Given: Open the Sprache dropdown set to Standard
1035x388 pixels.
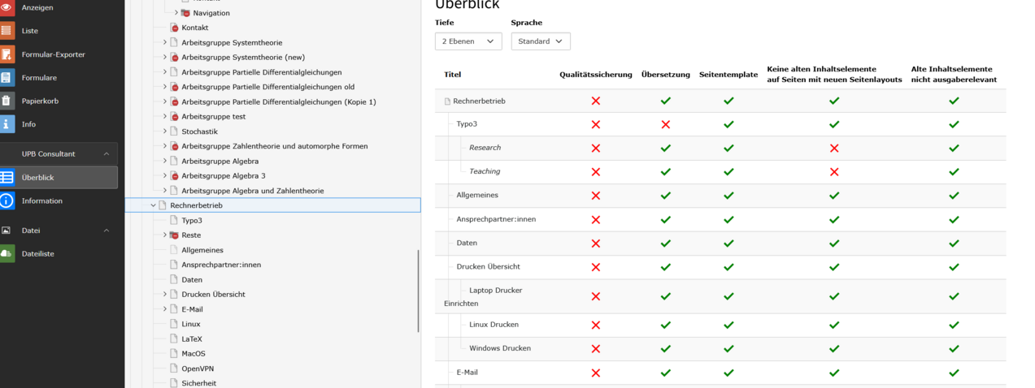Looking at the screenshot, I should tap(541, 41).
